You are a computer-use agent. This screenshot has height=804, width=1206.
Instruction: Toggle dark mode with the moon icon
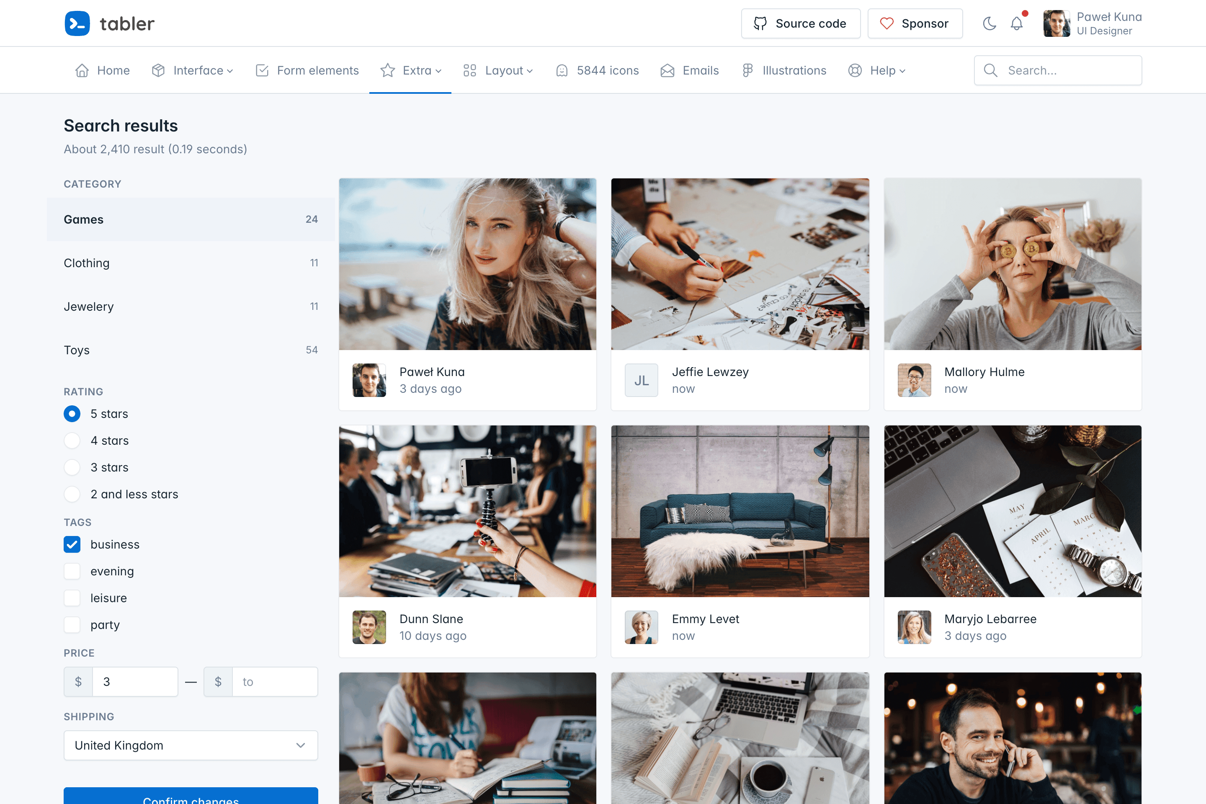coord(989,23)
